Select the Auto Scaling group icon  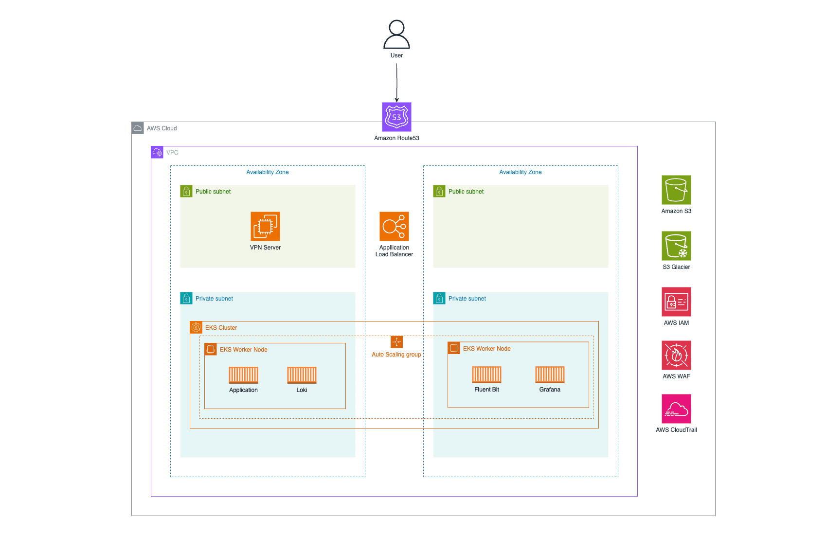(x=396, y=342)
